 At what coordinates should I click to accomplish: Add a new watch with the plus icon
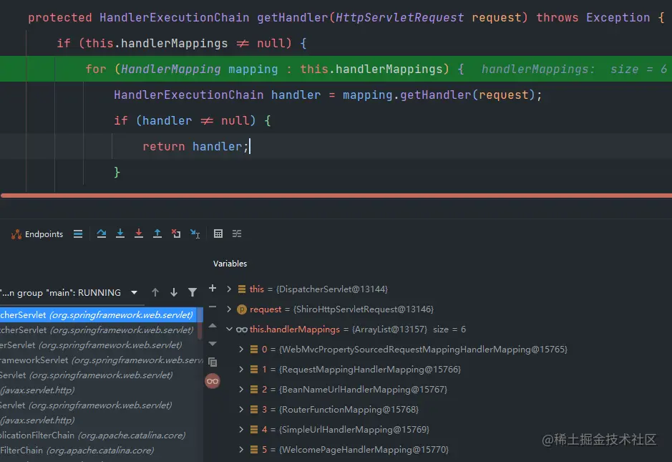(212, 288)
